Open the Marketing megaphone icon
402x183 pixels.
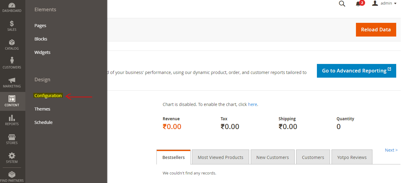(12, 80)
